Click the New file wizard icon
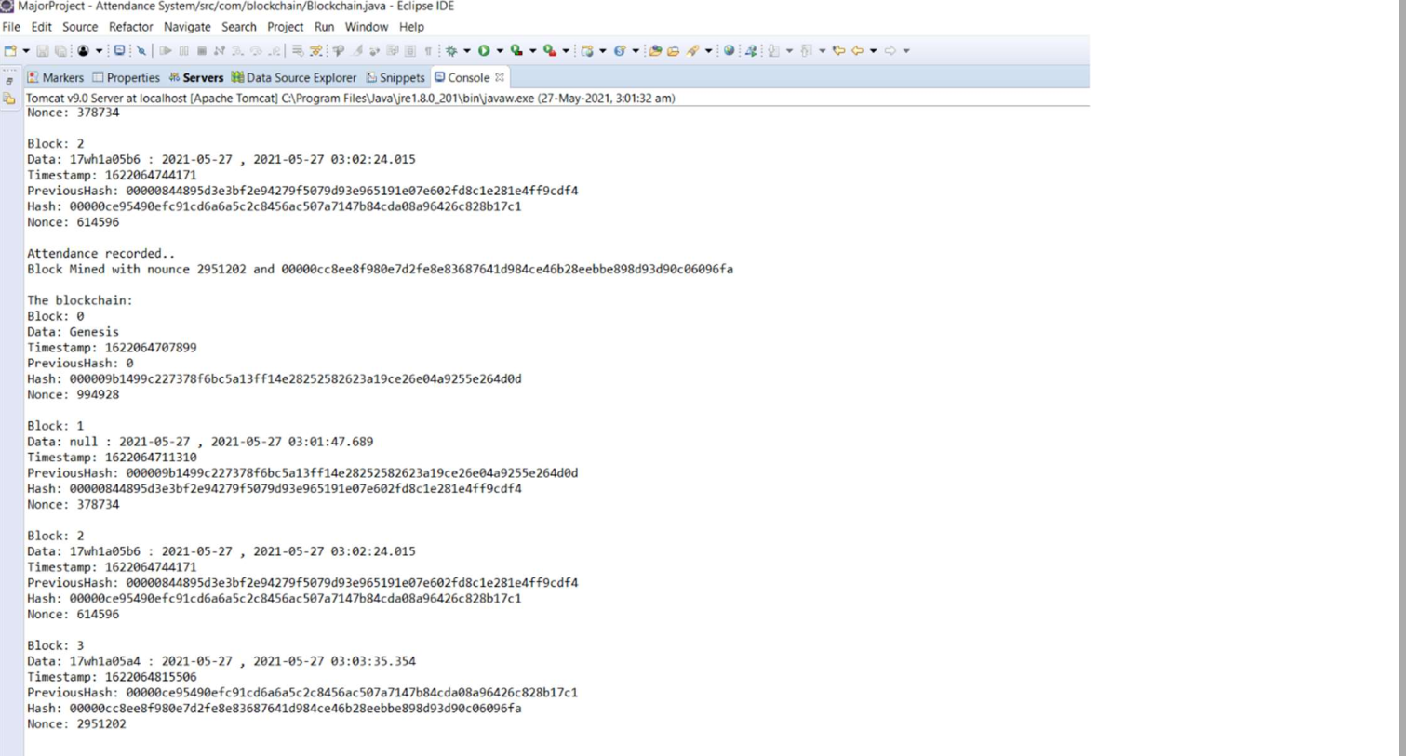This screenshot has width=1406, height=756. coord(10,50)
